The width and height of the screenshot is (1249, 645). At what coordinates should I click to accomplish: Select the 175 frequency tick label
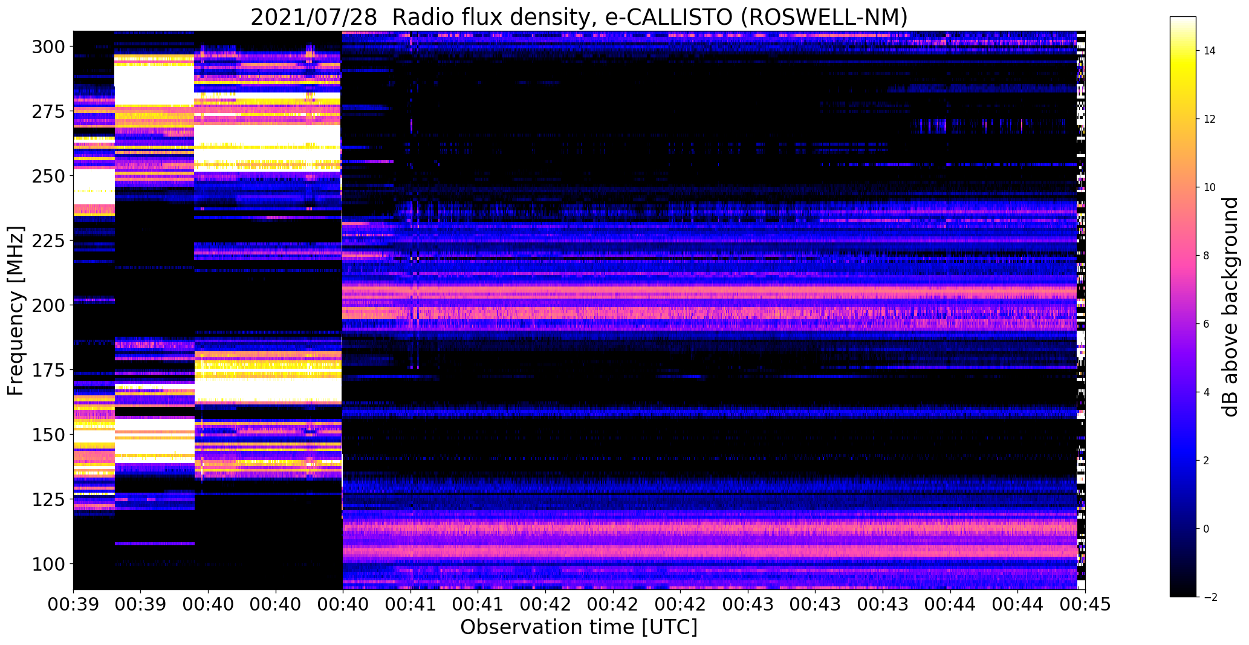click(x=50, y=370)
